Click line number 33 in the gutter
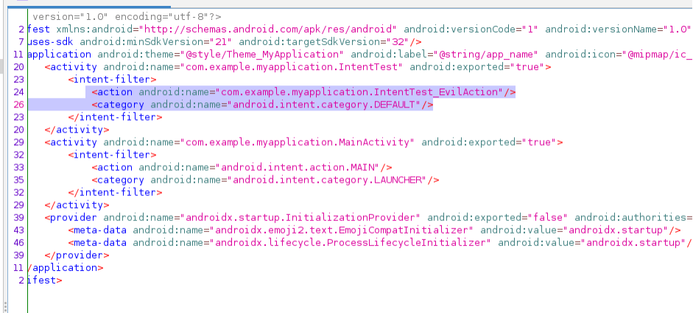The image size is (693, 313). point(19,167)
